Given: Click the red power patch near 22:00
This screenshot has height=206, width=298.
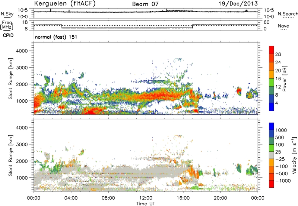Looking at the screenshot, I should tap(239, 90).
